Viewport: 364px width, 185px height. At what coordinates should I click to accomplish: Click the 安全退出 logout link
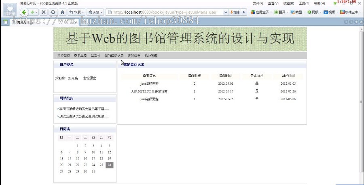90,78
